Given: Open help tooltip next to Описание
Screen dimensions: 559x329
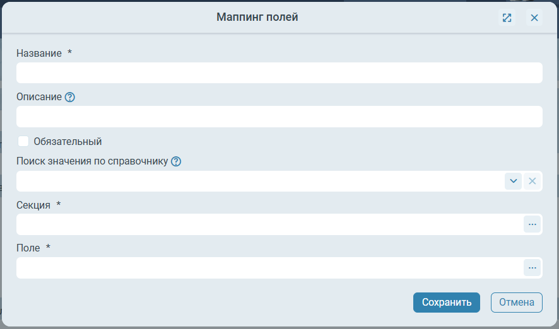Looking at the screenshot, I should click(70, 97).
